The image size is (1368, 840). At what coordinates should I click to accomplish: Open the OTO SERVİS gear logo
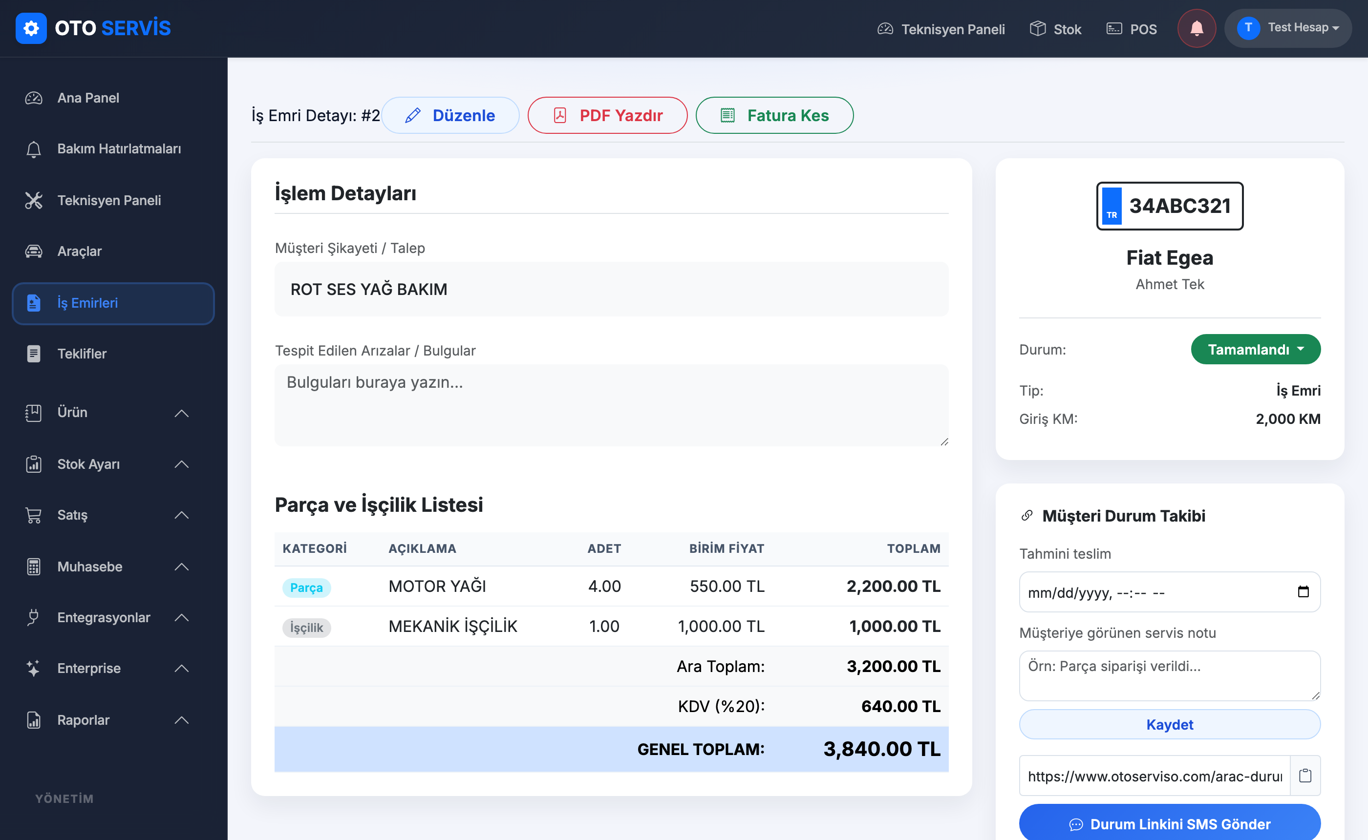[x=31, y=28]
